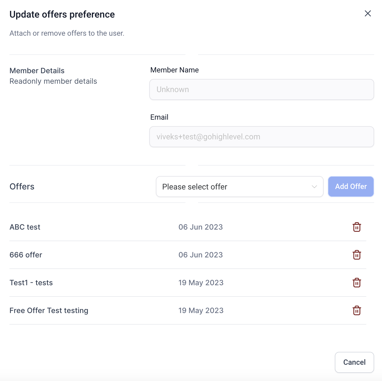Select the ABC test offer name
Viewport: 382px width, 381px height.
[x=25, y=227]
